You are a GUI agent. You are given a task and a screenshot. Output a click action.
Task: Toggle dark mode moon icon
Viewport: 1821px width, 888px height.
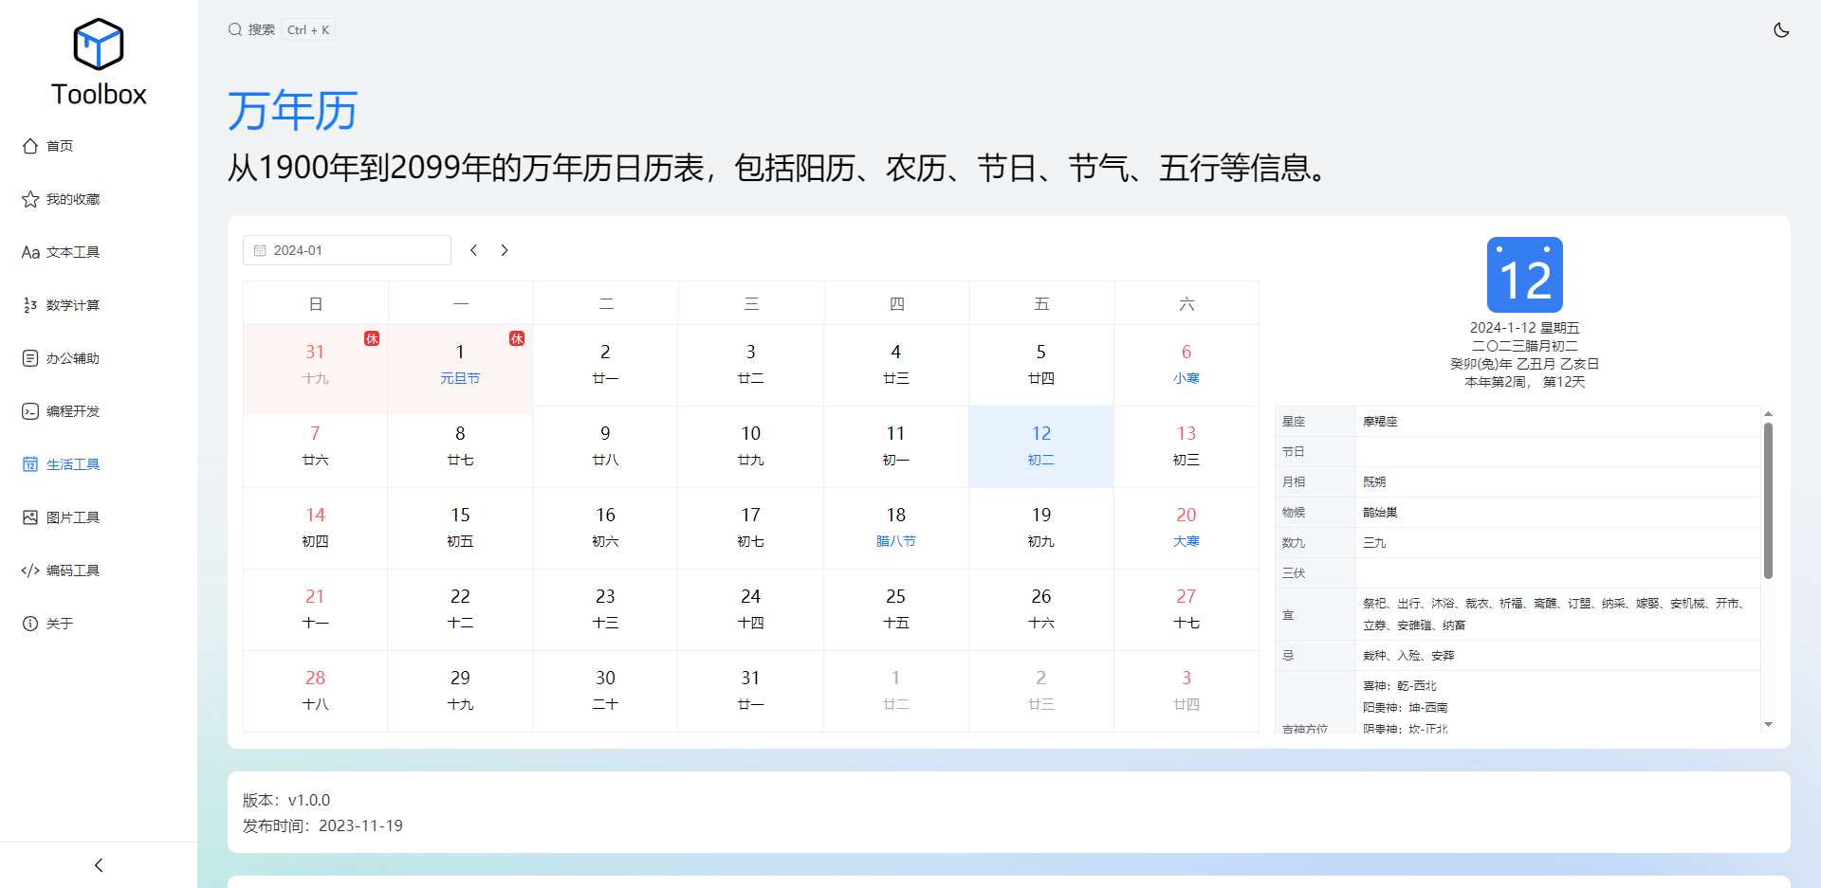coord(1781,30)
